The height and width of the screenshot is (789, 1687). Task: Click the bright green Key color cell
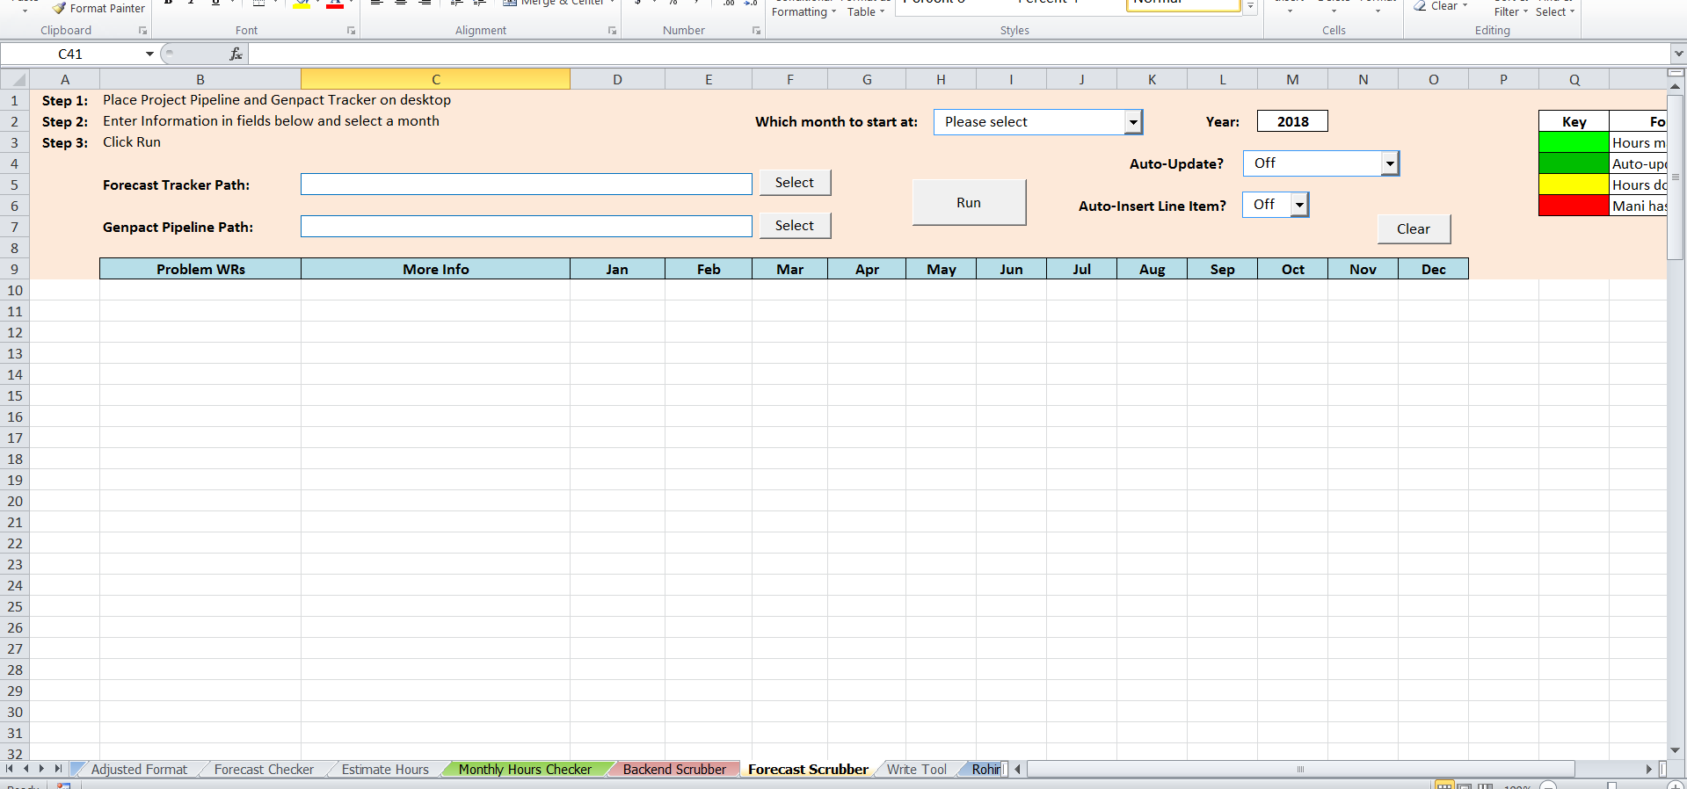[1574, 142]
